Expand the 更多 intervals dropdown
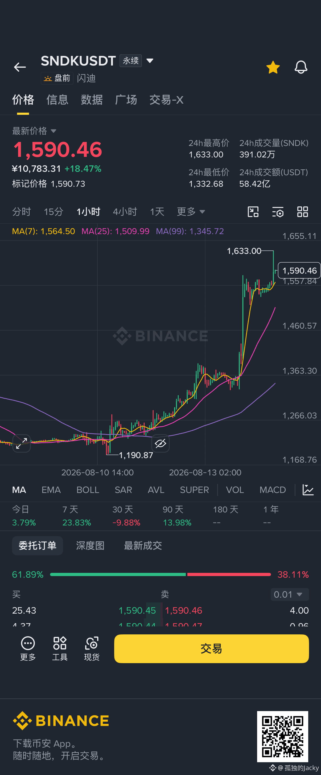321x775 pixels. coord(191,211)
